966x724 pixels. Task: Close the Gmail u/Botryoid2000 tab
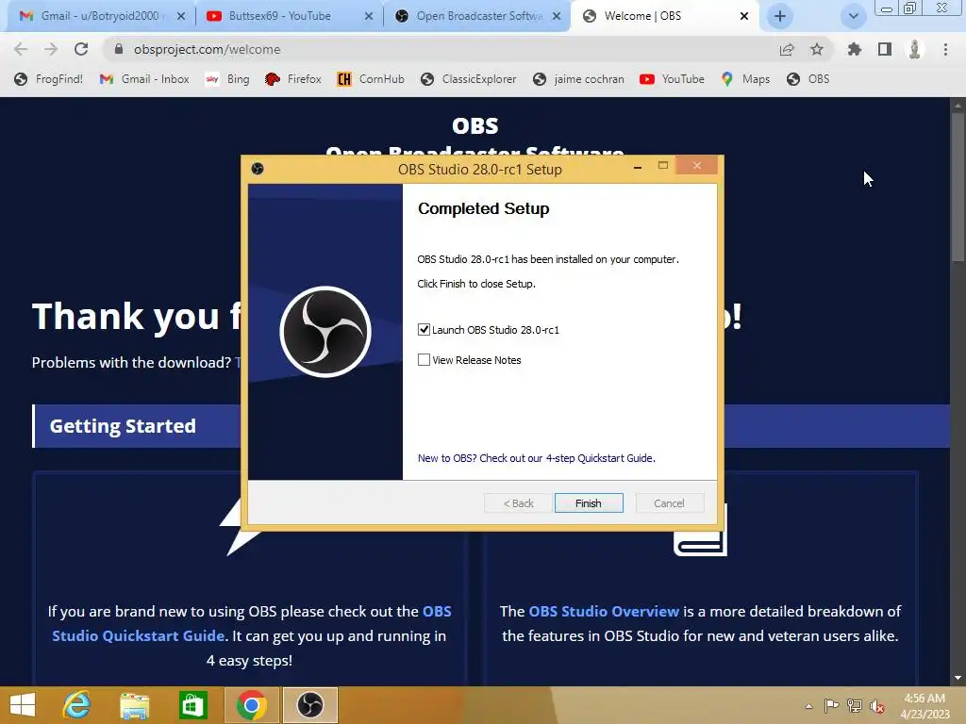[181, 16]
